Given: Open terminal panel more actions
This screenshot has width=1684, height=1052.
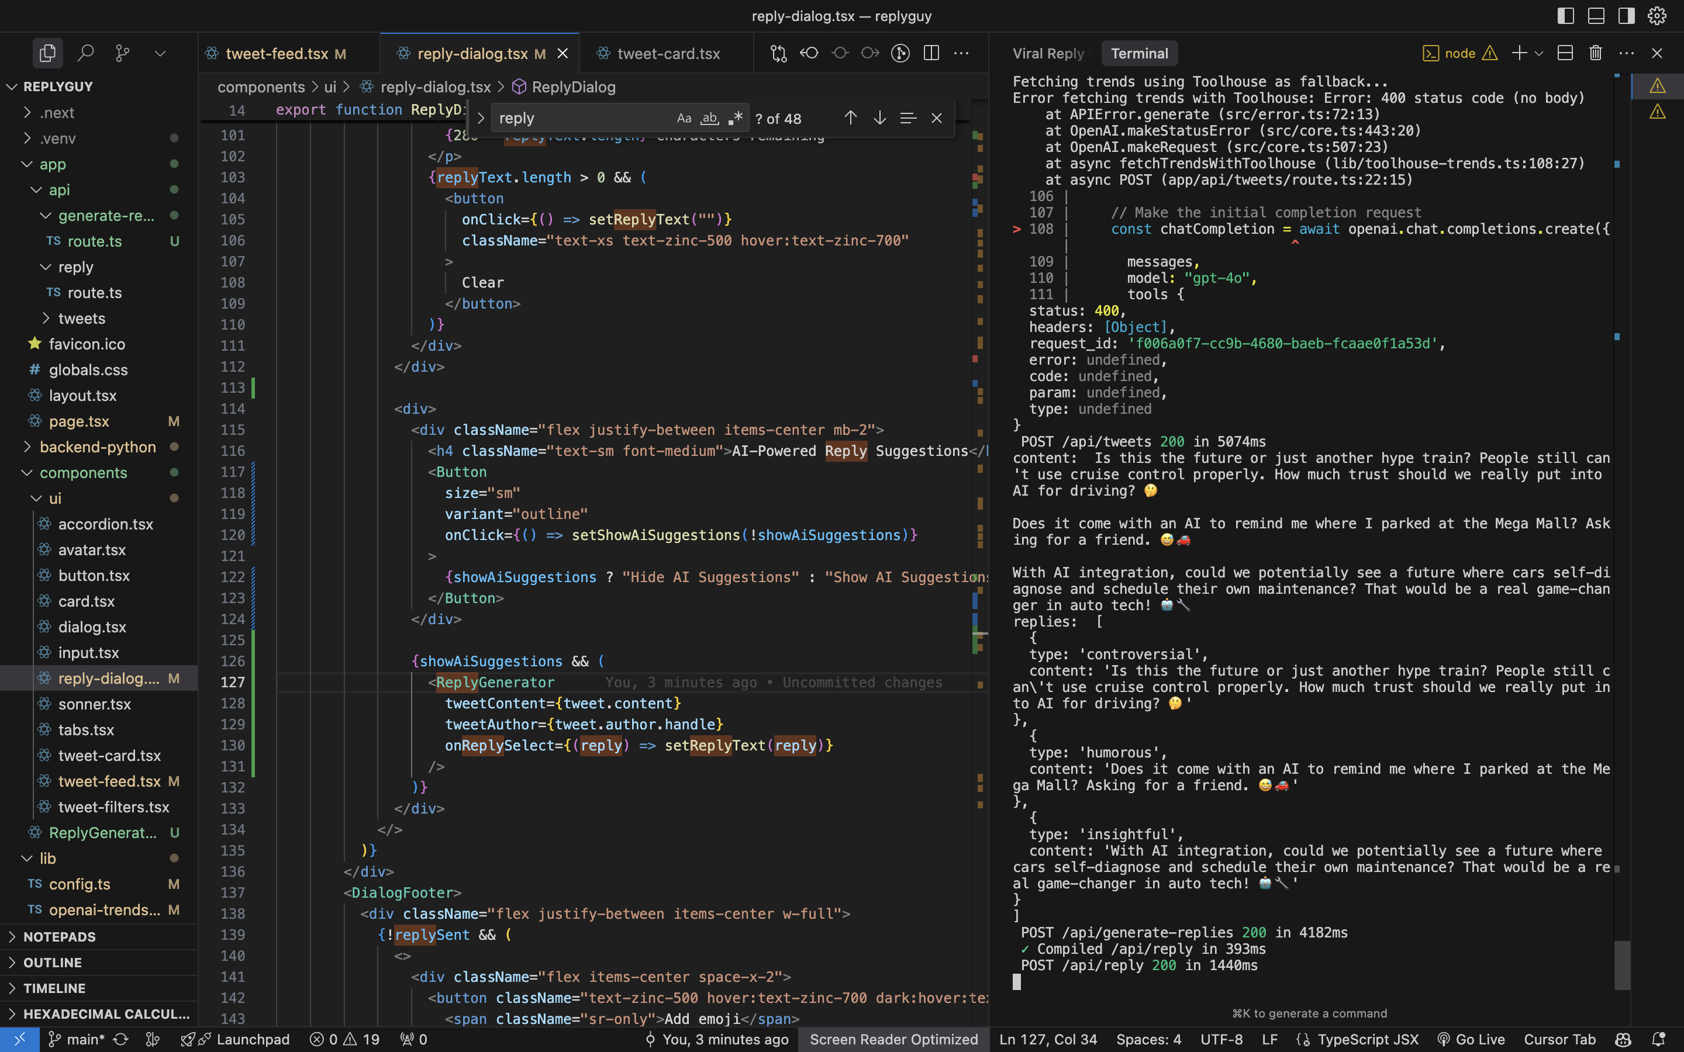Looking at the screenshot, I should point(1626,54).
